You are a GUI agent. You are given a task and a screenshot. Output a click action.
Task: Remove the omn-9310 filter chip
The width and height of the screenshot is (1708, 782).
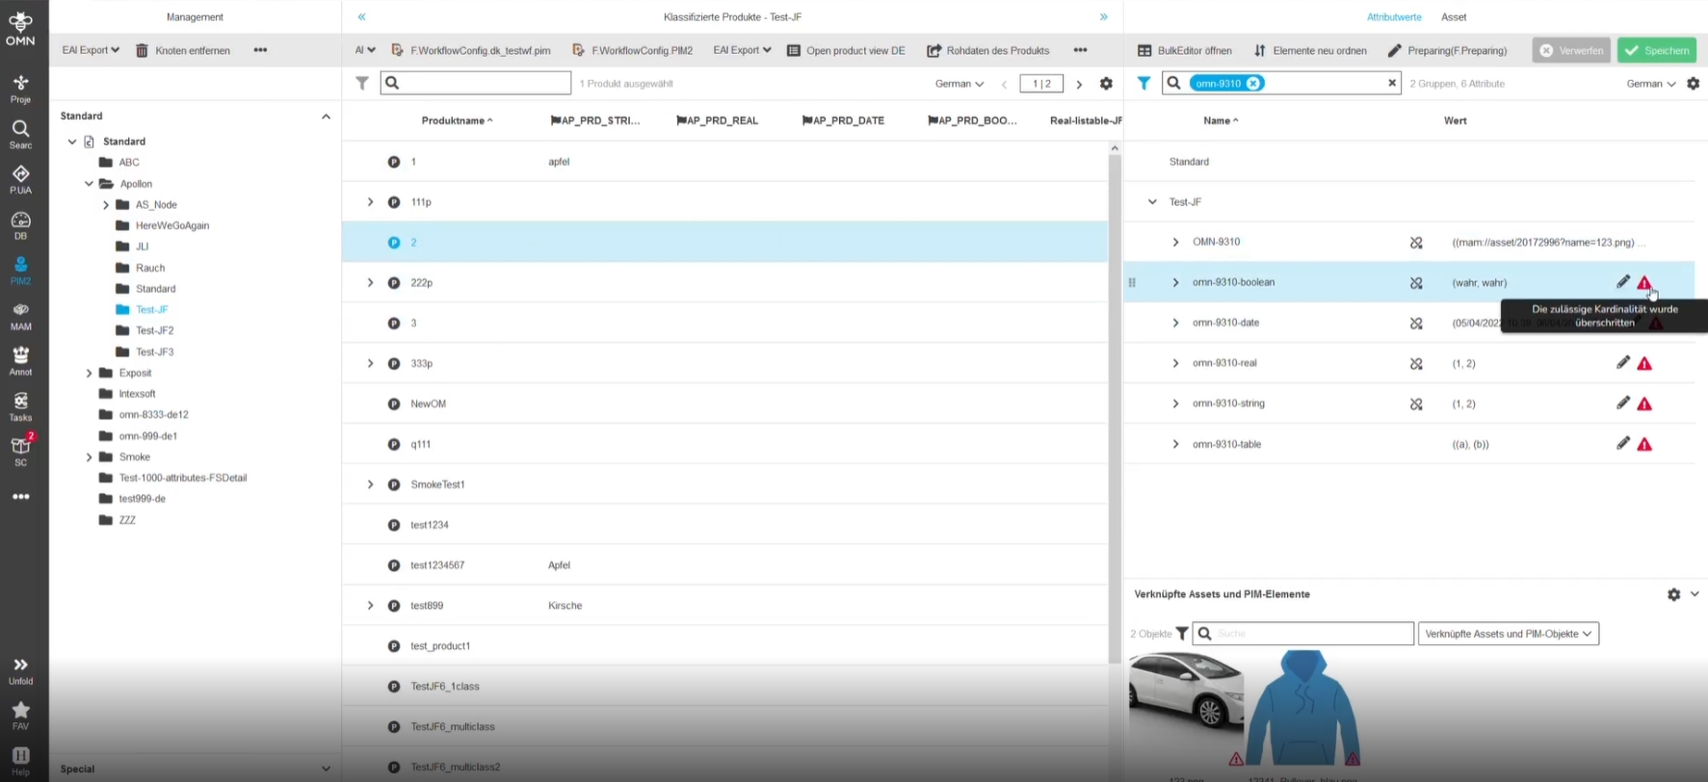coord(1252,84)
